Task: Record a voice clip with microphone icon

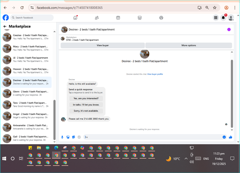Action: [62, 137]
